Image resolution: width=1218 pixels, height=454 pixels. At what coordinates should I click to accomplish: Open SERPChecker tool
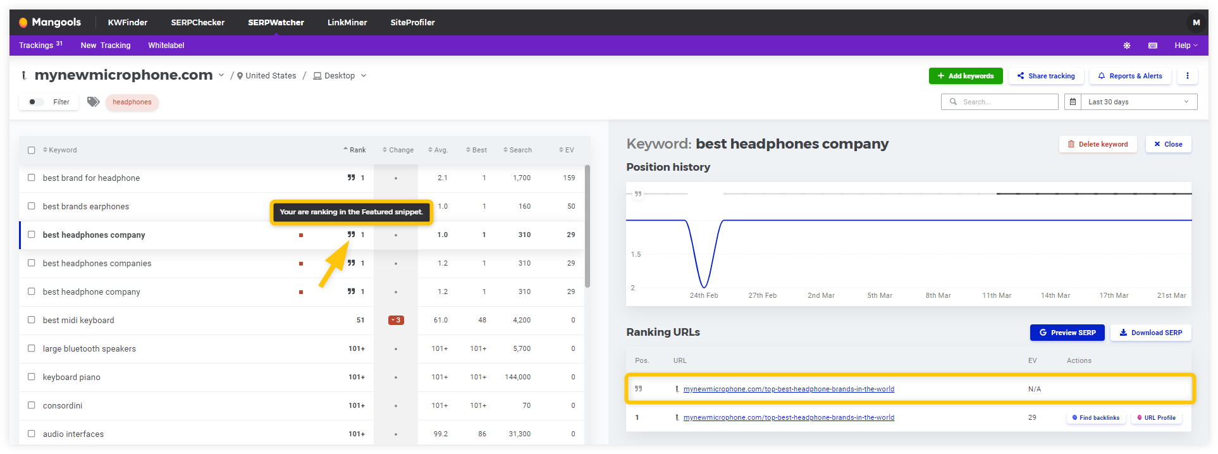[x=198, y=22]
